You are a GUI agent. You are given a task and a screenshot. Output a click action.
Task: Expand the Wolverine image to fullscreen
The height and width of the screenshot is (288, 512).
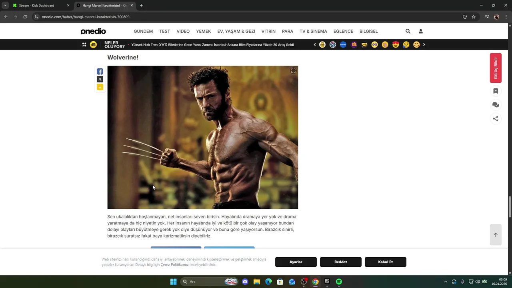[293, 71]
